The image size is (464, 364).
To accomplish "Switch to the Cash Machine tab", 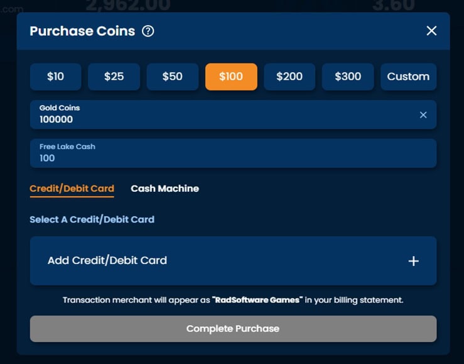I will pos(165,189).
